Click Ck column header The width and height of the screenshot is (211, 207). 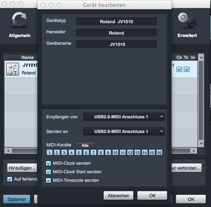click(x=179, y=57)
